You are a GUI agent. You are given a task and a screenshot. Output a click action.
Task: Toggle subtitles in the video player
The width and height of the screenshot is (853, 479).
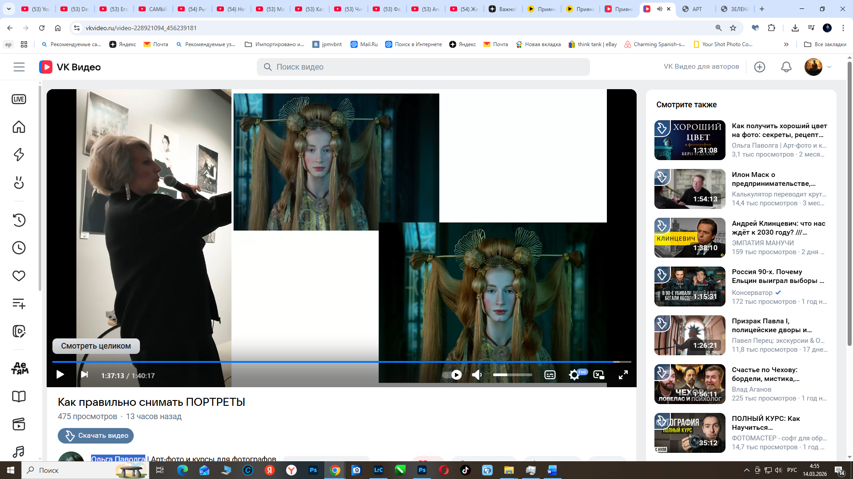click(x=550, y=375)
